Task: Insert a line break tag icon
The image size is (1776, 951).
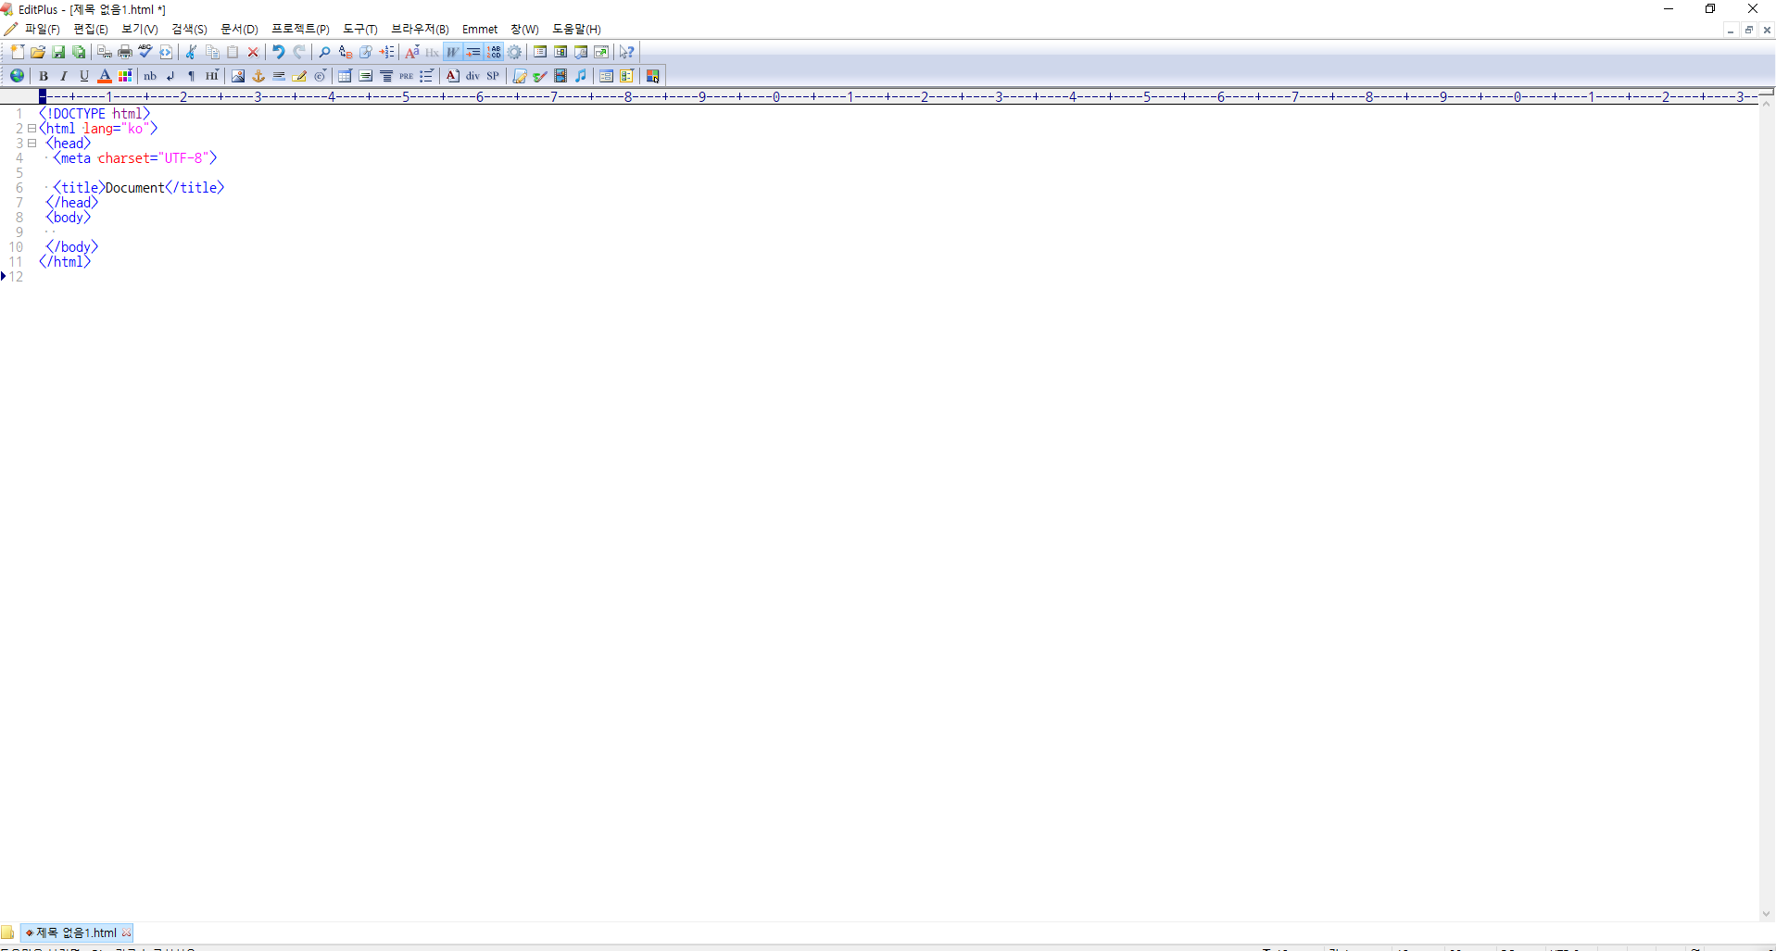Action: click(x=171, y=76)
